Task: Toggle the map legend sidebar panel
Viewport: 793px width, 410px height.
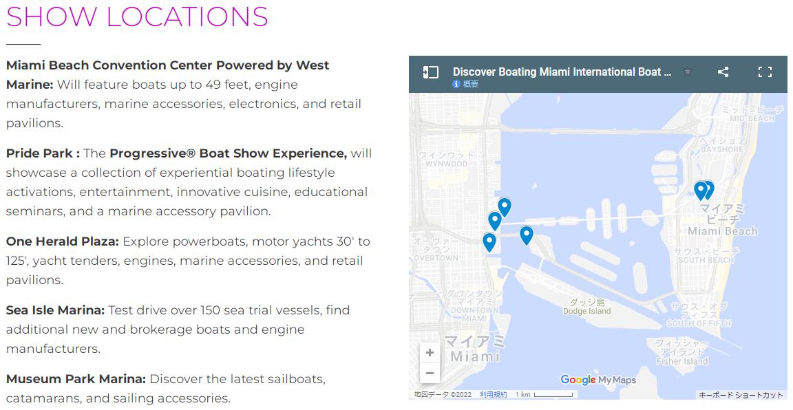Action: [x=431, y=72]
